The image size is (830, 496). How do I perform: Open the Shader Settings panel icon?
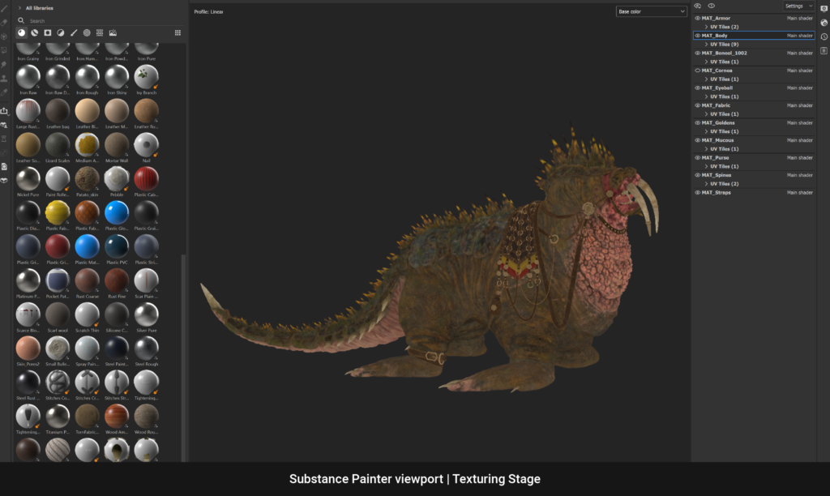pyautogui.click(x=824, y=22)
